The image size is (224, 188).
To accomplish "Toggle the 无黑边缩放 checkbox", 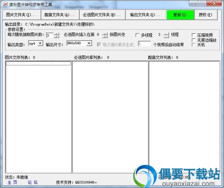I will [x=193, y=40].
